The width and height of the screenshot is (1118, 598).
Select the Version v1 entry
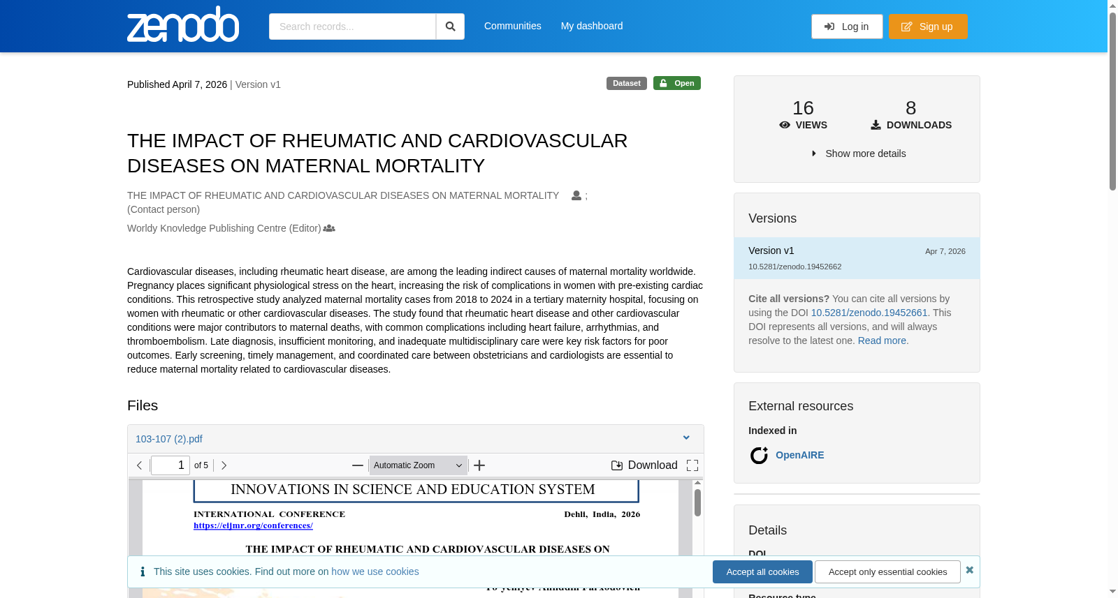[x=857, y=258]
